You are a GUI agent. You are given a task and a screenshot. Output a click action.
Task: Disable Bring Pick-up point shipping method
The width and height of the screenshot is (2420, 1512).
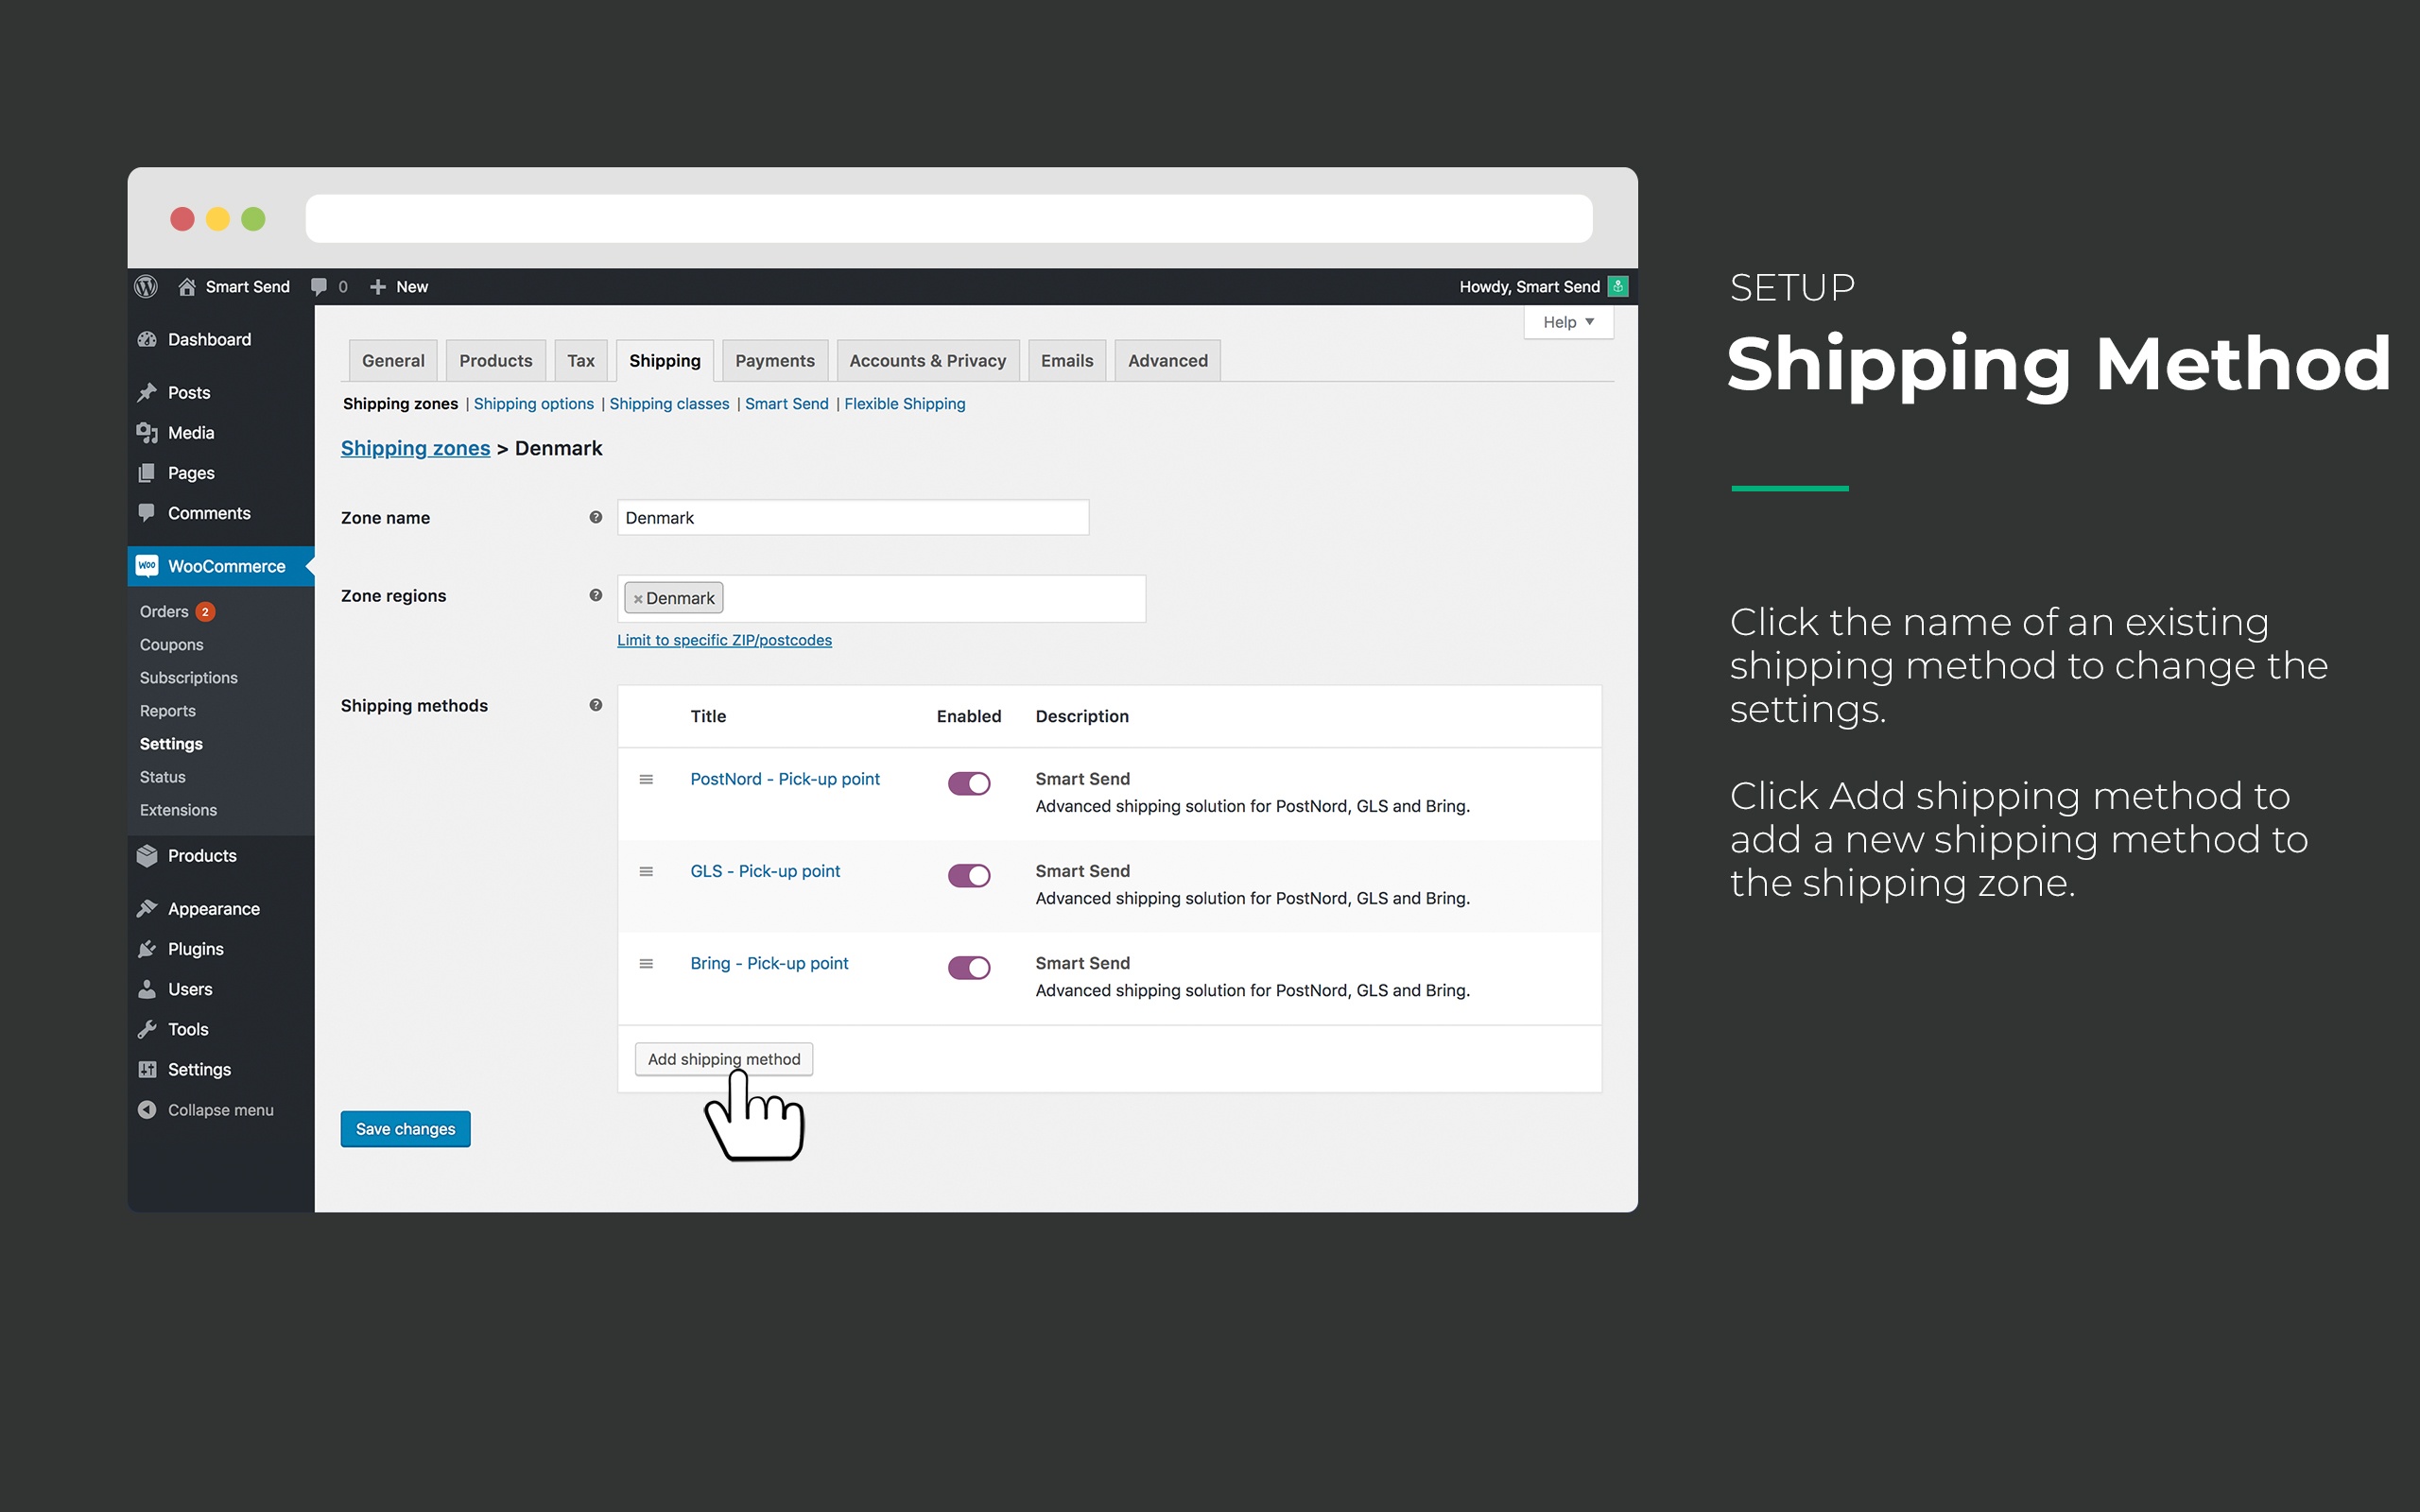click(x=969, y=965)
